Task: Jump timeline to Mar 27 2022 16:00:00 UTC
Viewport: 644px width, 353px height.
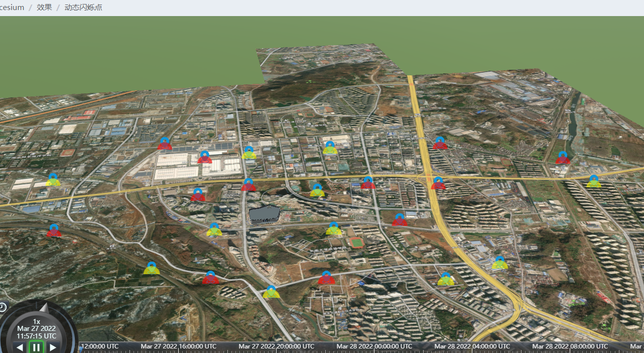Action: pos(178,346)
